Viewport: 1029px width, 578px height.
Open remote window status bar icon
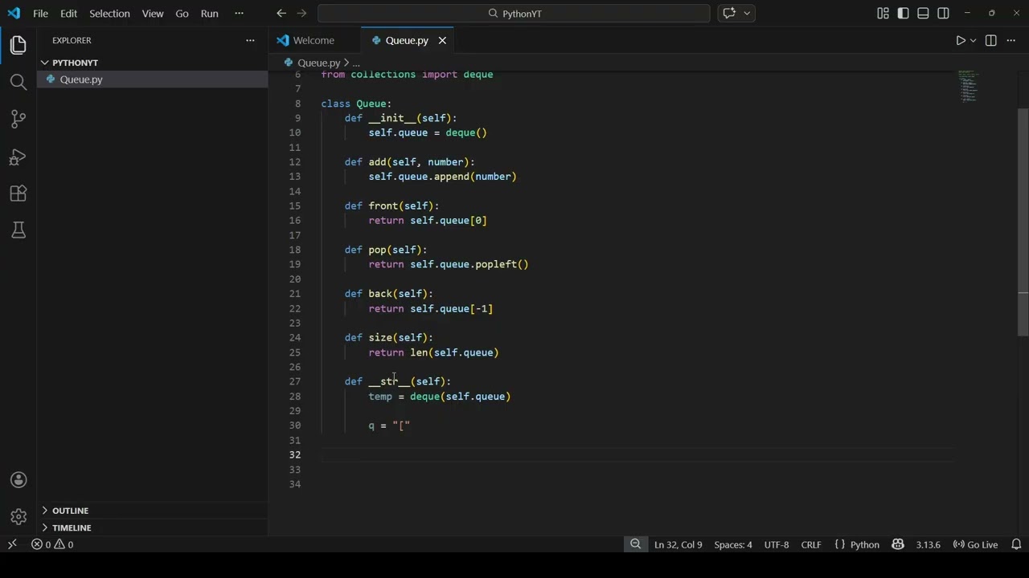coord(12,544)
